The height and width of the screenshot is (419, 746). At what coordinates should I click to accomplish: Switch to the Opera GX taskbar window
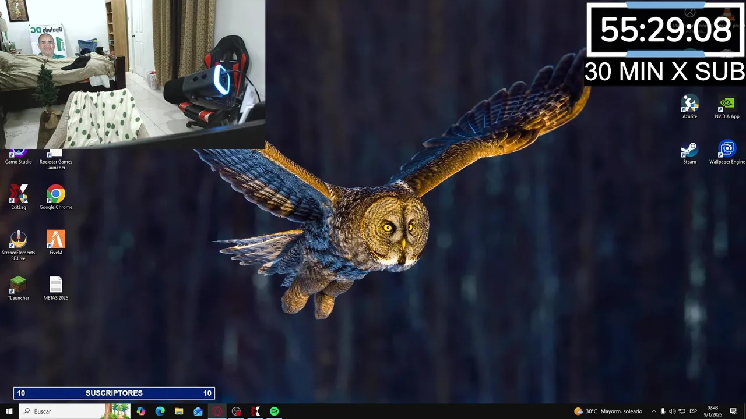(217, 411)
